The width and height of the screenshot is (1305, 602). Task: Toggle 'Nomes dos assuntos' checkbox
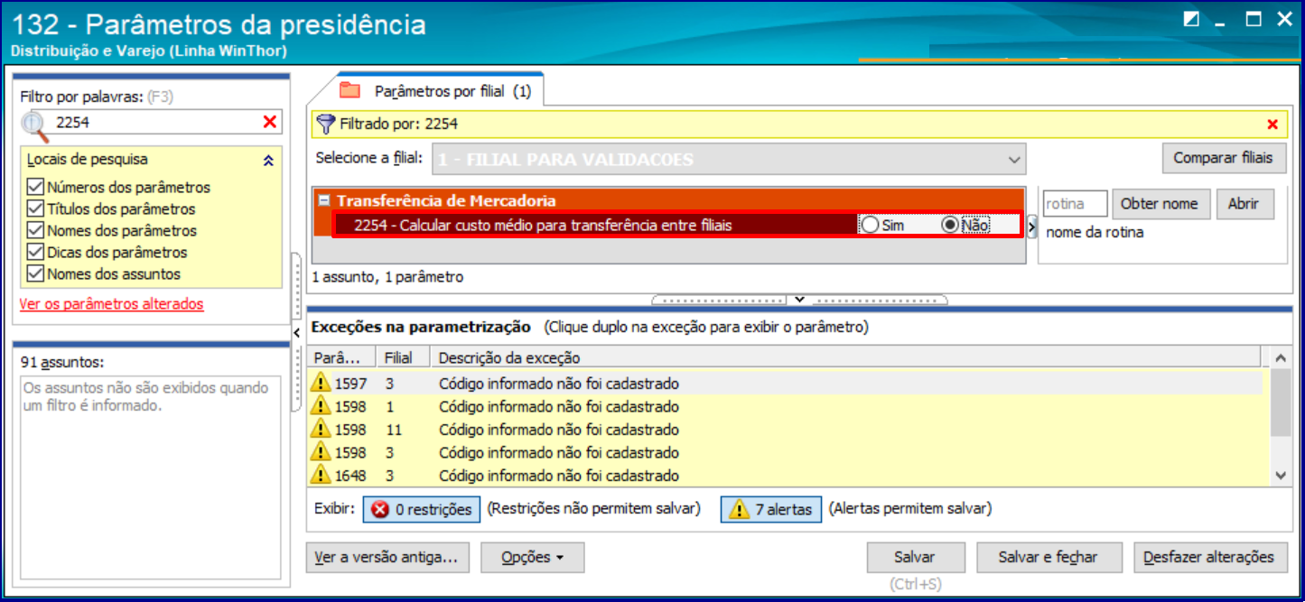pos(36,274)
